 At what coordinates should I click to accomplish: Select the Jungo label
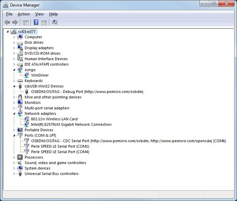(x=30, y=70)
